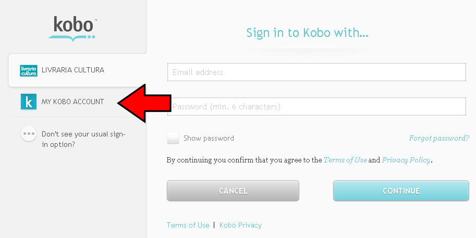Open the footer Terms of Use link
476x238 pixels.
point(188,225)
